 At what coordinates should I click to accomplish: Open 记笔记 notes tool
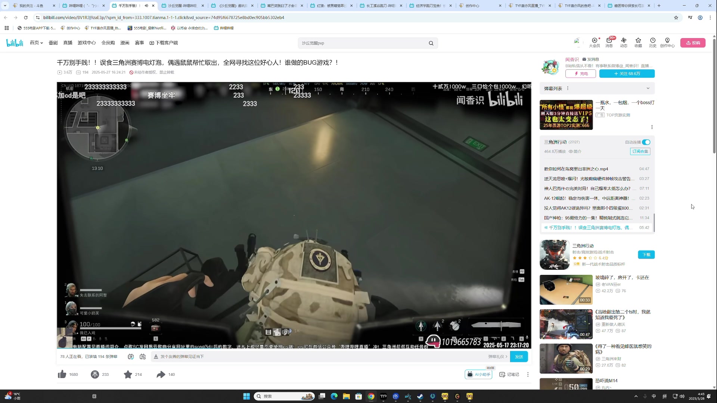(x=509, y=374)
